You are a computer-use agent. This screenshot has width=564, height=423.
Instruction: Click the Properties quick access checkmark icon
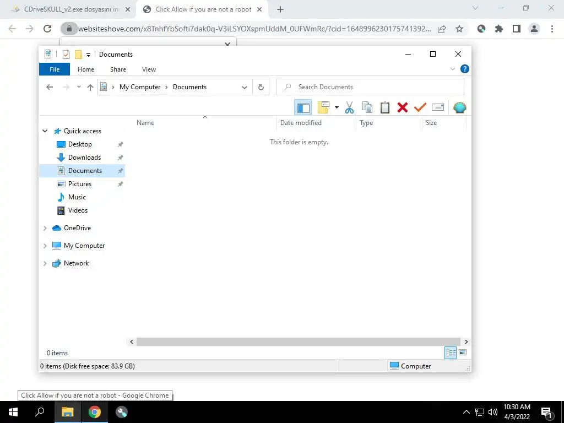pos(66,55)
